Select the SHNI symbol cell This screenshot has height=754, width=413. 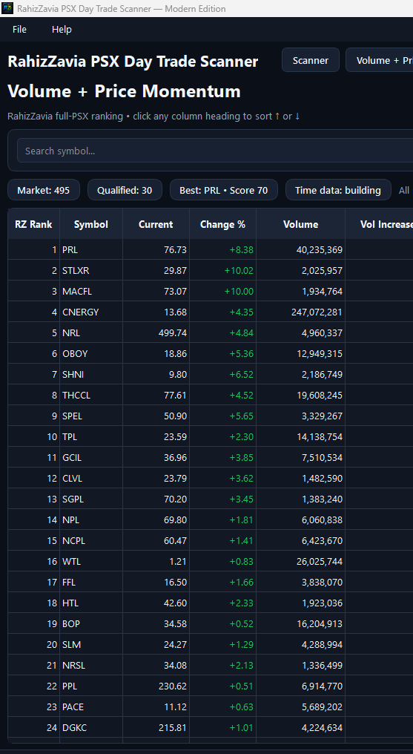(90, 374)
